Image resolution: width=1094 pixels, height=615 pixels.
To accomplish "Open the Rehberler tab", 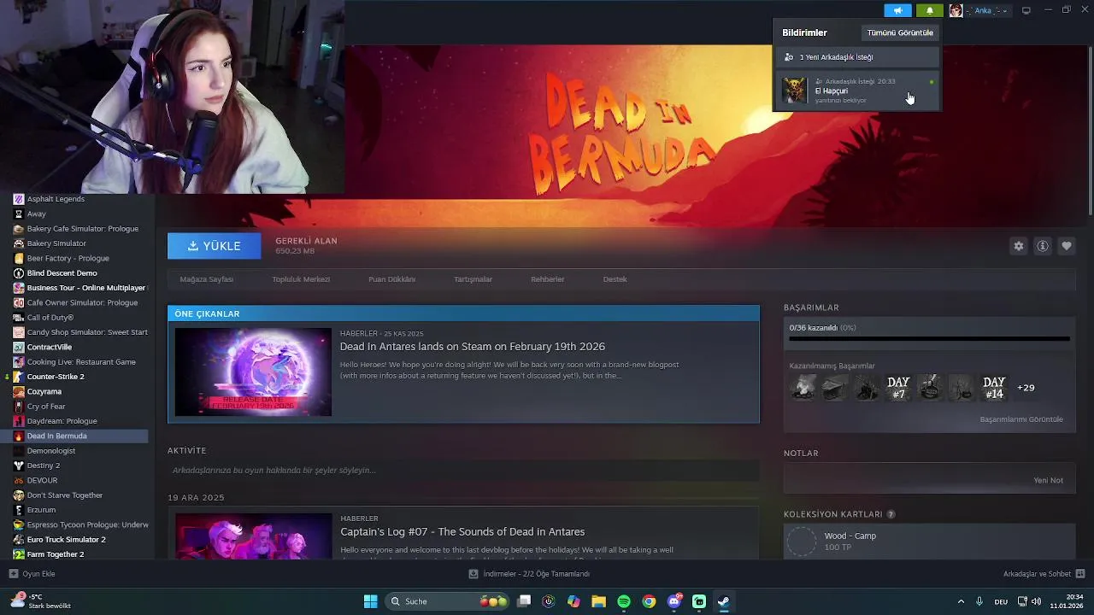I will [x=547, y=279].
